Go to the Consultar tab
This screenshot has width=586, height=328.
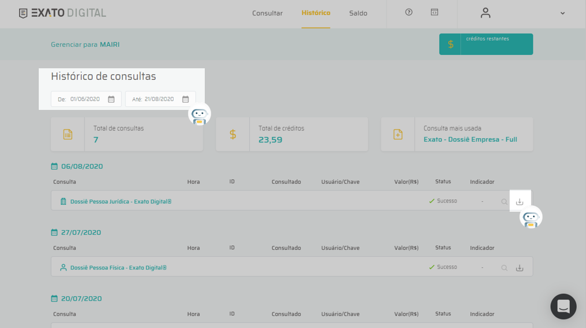pyautogui.click(x=267, y=13)
